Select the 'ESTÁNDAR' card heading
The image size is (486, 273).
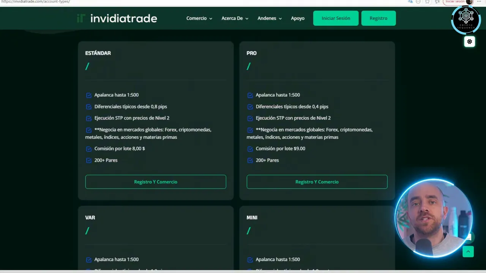pos(98,53)
